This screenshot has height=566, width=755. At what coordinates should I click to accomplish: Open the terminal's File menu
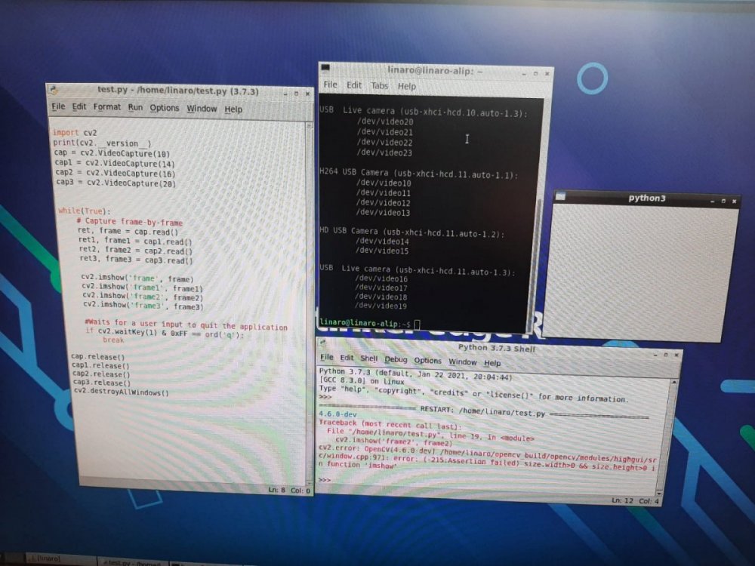tap(329, 85)
